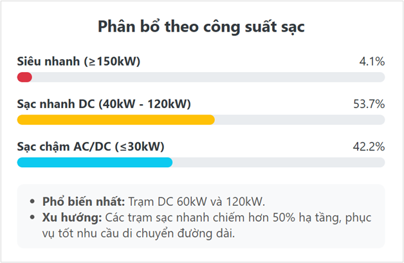The height and width of the screenshot is (263, 404).
Task: Click the bold "Xu hướng:" heading
Action: pyautogui.click(x=69, y=217)
